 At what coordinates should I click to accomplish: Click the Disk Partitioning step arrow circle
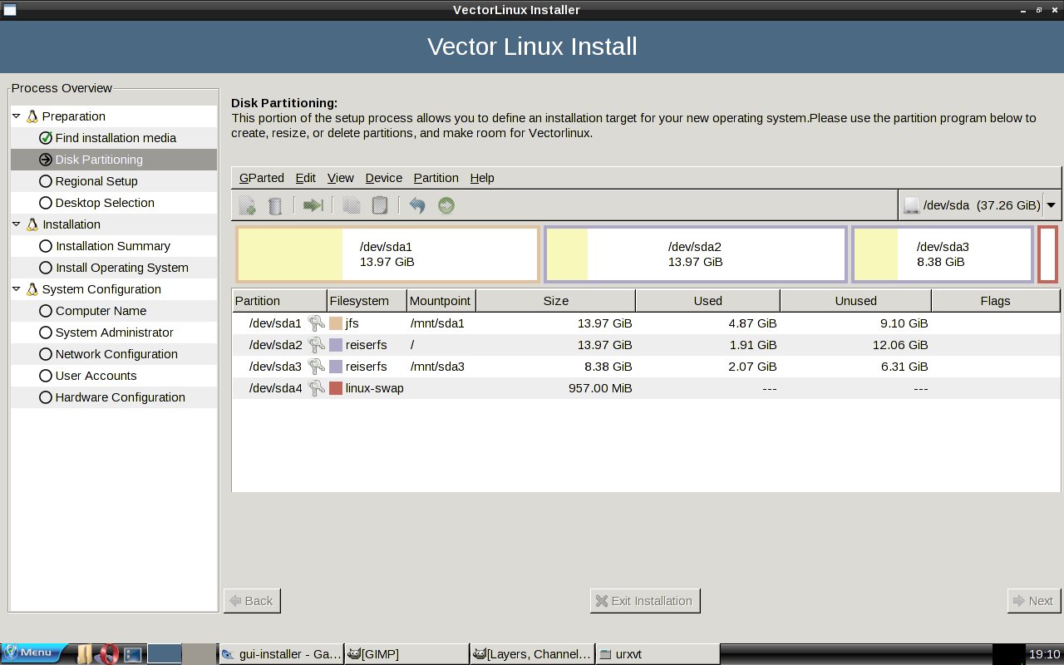pyautogui.click(x=46, y=160)
